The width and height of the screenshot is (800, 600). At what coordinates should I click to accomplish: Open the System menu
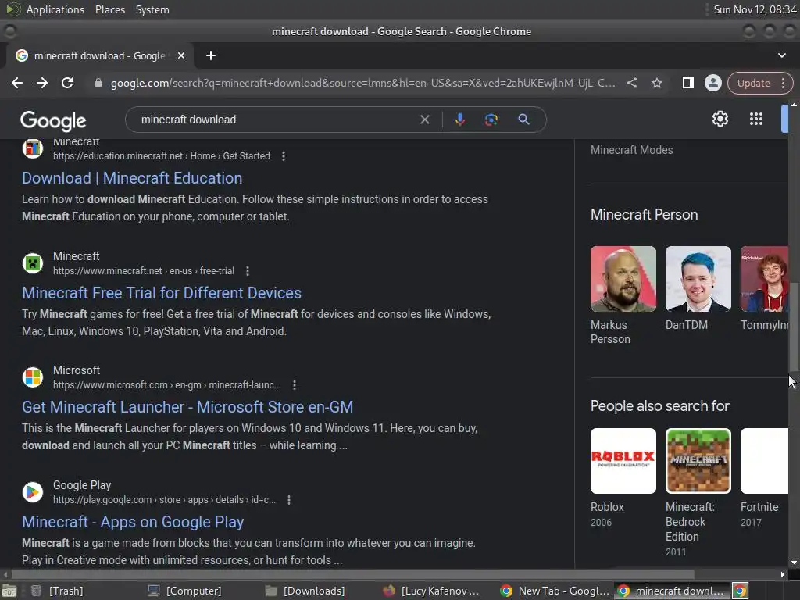pos(152,9)
